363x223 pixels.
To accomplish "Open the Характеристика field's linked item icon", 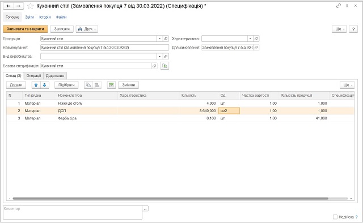I will 256,38.
